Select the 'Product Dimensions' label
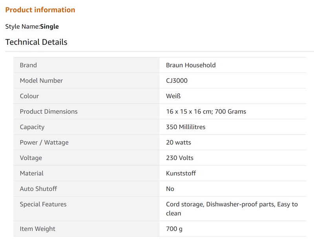Viewport: 314px width, 250px height. pos(49,111)
